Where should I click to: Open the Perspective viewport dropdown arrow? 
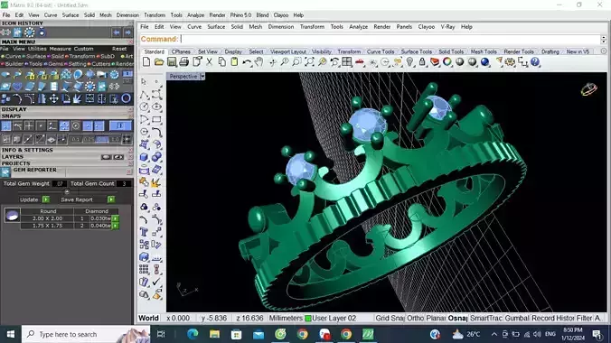202,77
